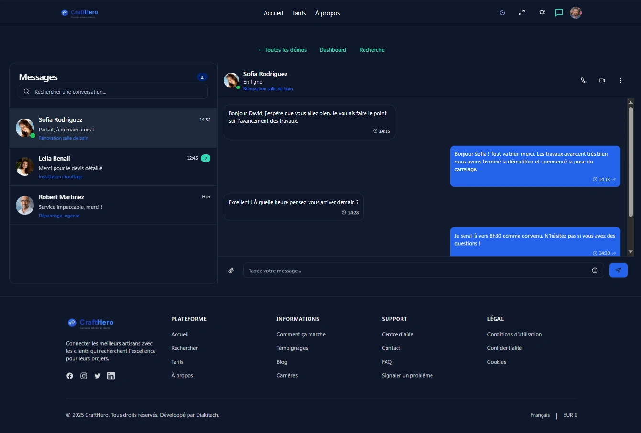The height and width of the screenshot is (433, 641).
Task: Open Français language selector
Action: 540,415
